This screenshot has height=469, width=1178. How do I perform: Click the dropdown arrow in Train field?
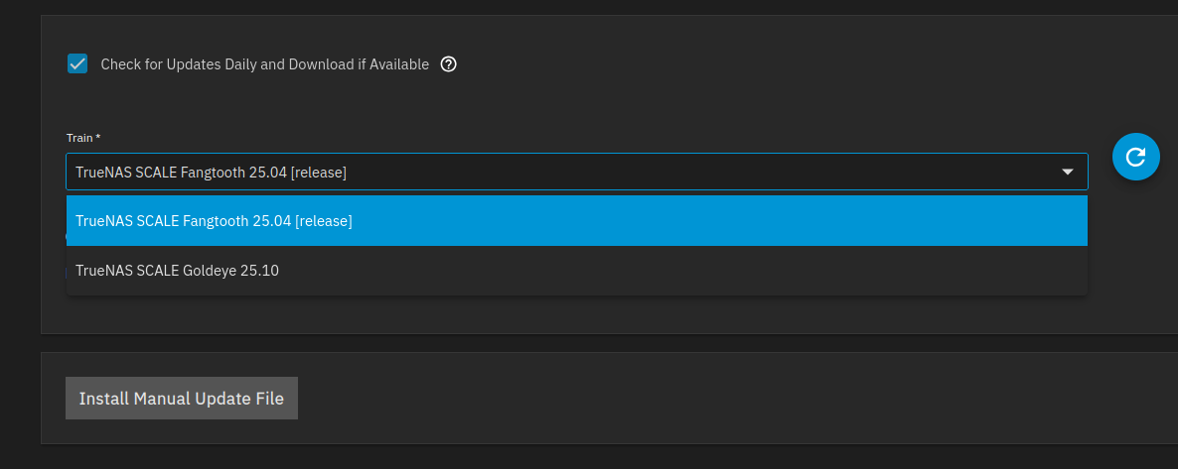(x=1068, y=172)
